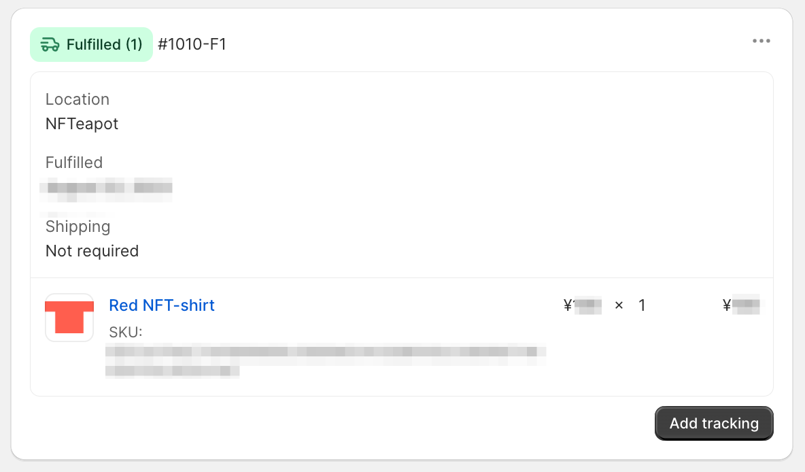
Task: Click the Shipping heading label
Action: tap(78, 226)
